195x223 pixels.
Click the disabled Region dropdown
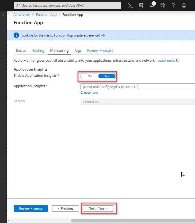pyautogui.click(x=138, y=102)
